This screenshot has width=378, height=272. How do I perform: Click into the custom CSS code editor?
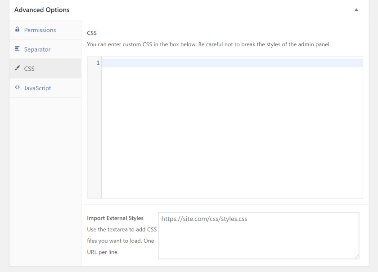(232, 127)
